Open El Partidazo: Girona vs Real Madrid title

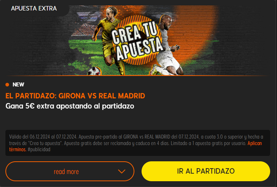pyautogui.click(x=75, y=96)
